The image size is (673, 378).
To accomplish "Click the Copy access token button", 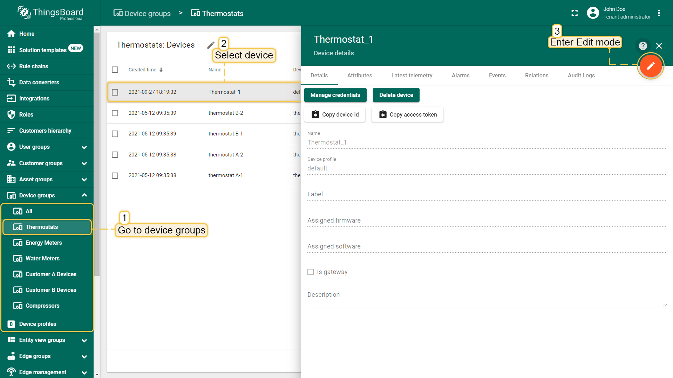I will click(x=407, y=114).
